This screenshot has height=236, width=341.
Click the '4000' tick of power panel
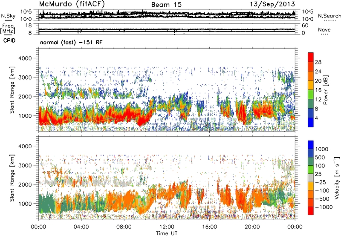[25, 58]
